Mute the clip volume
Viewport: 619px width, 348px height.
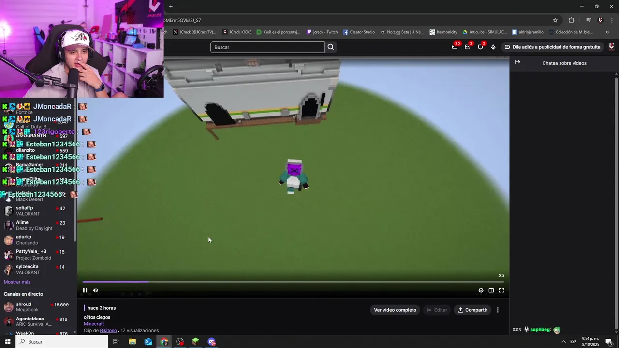point(95,290)
